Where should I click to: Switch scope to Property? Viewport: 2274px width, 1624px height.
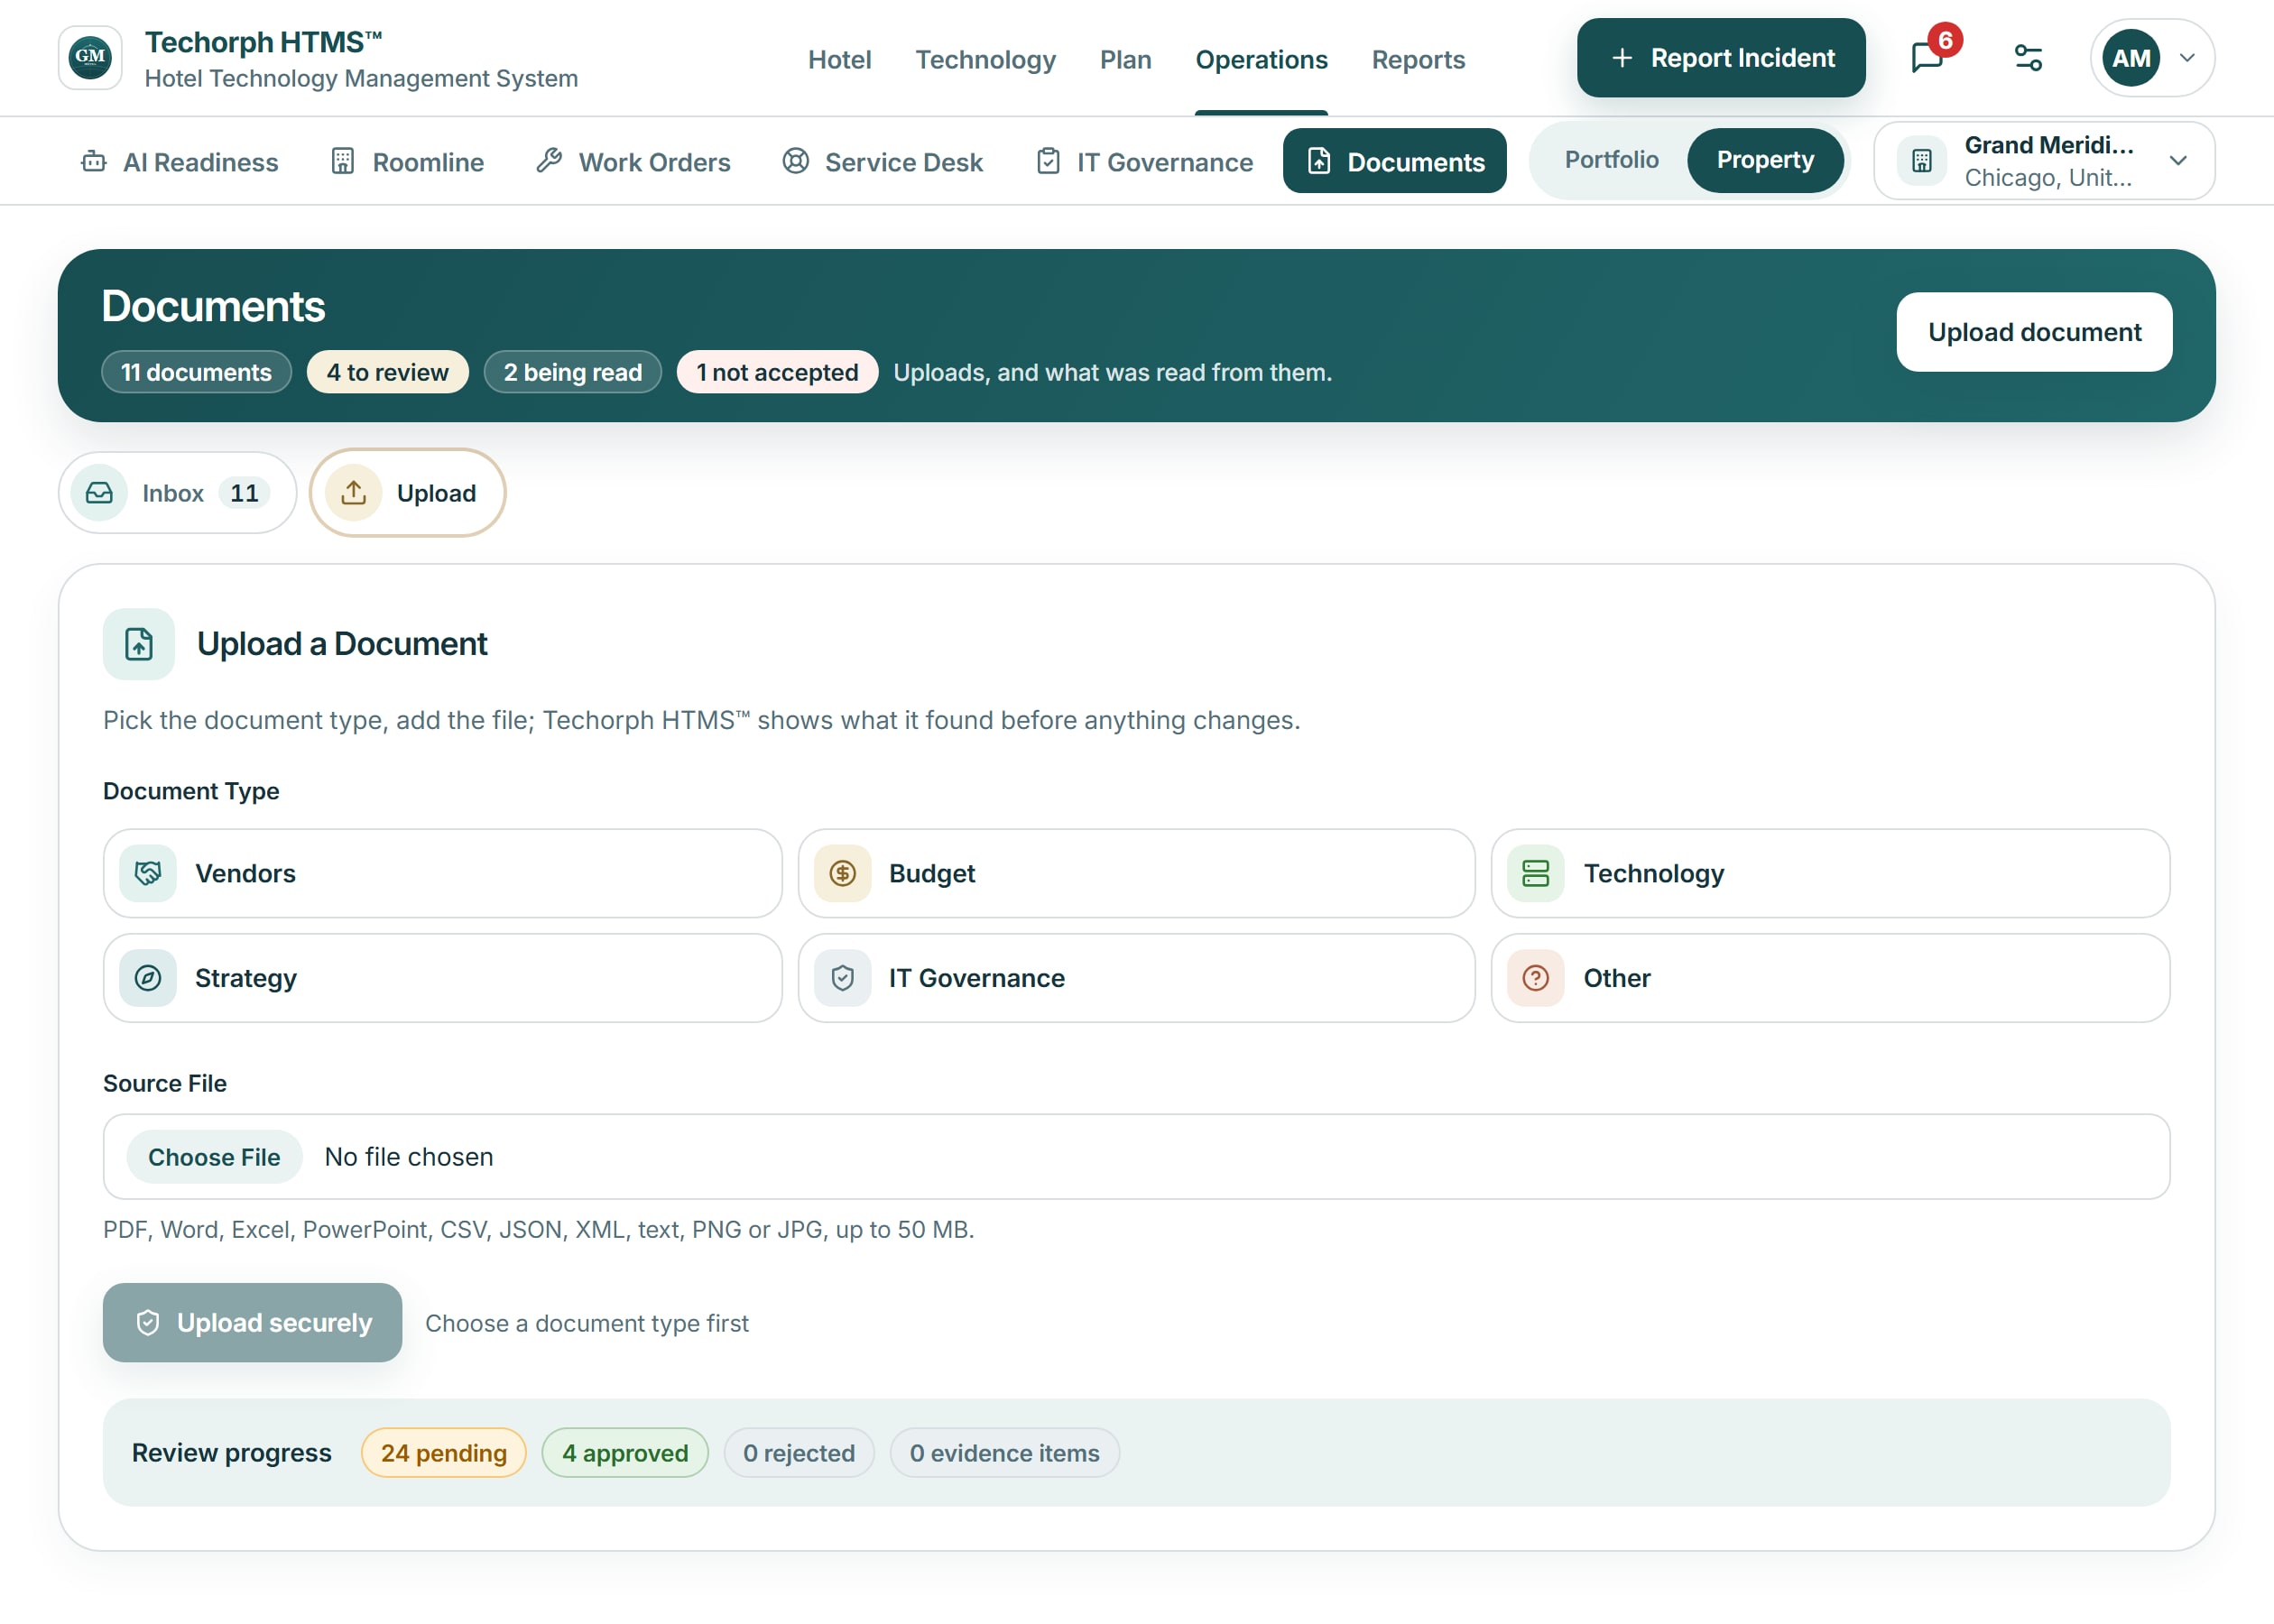tap(1765, 160)
